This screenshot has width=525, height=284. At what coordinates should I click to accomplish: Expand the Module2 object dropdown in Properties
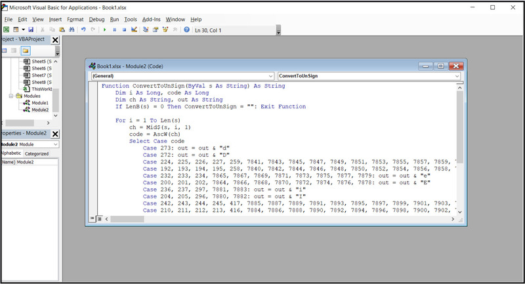[55, 144]
